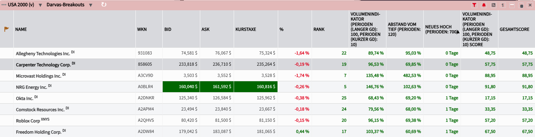Click NRG Energy bid 160,040 $ cell
This screenshot has height=137, width=535.
[181, 87]
